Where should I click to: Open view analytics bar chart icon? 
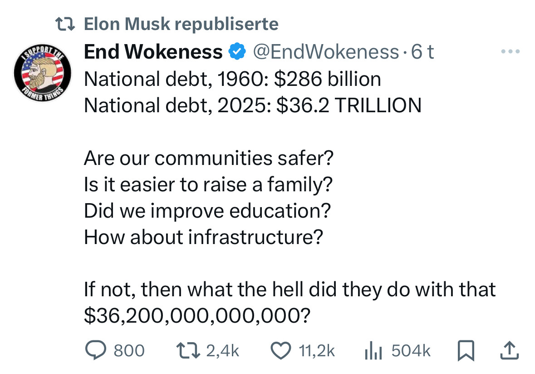pos(373,351)
